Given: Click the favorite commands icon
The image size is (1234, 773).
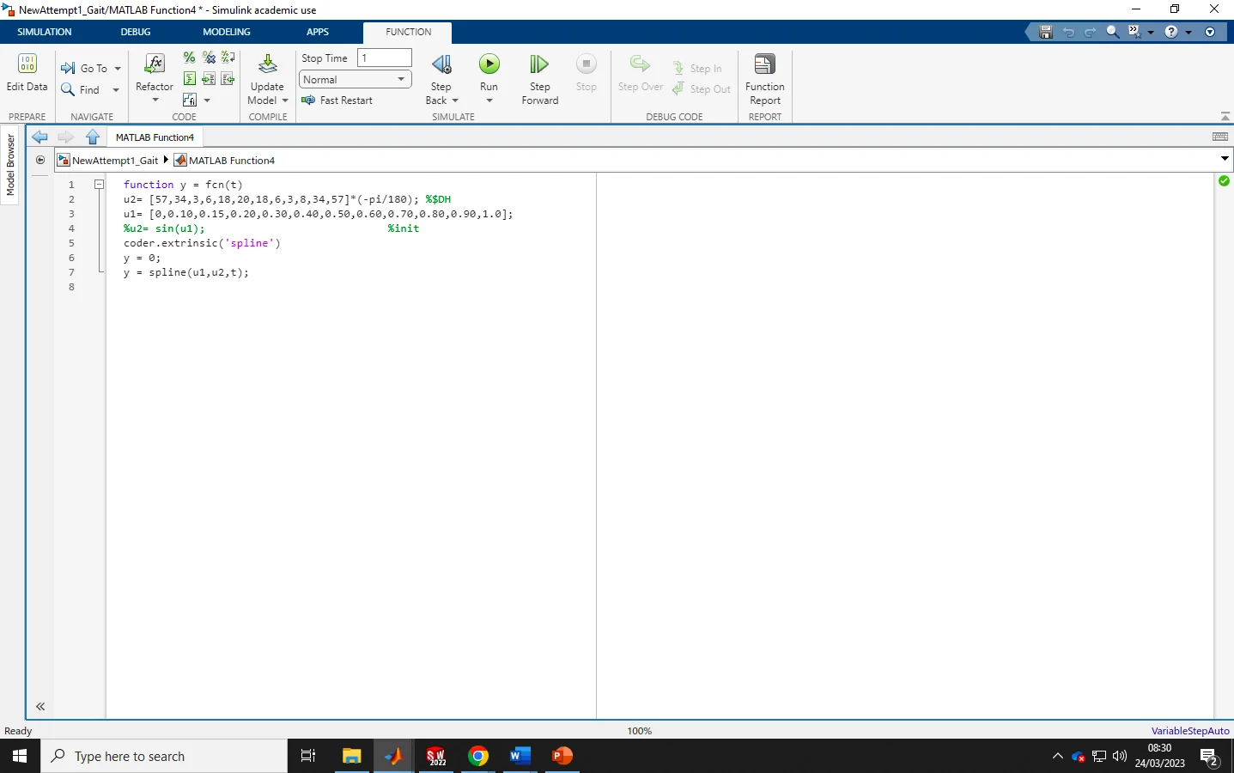Looking at the screenshot, I should [x=1134, y=32].
